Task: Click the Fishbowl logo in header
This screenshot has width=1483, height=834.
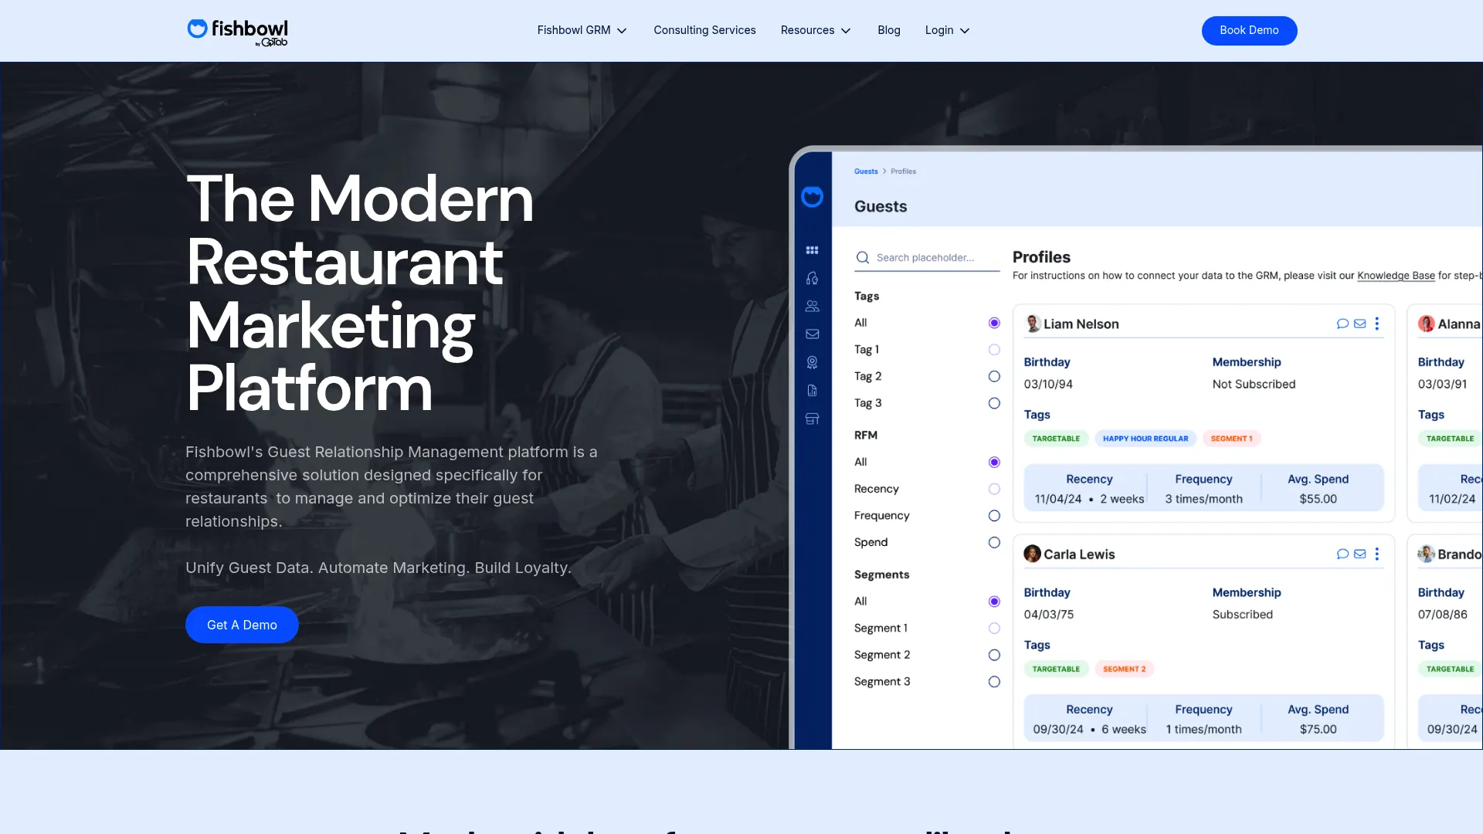Action: point(237,31)
